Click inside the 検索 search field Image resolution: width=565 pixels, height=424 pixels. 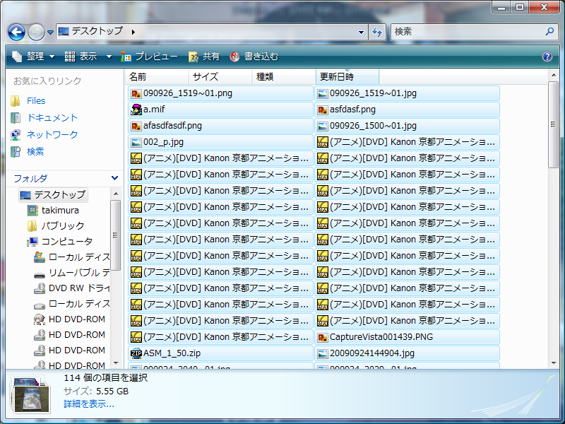[468, 32]
